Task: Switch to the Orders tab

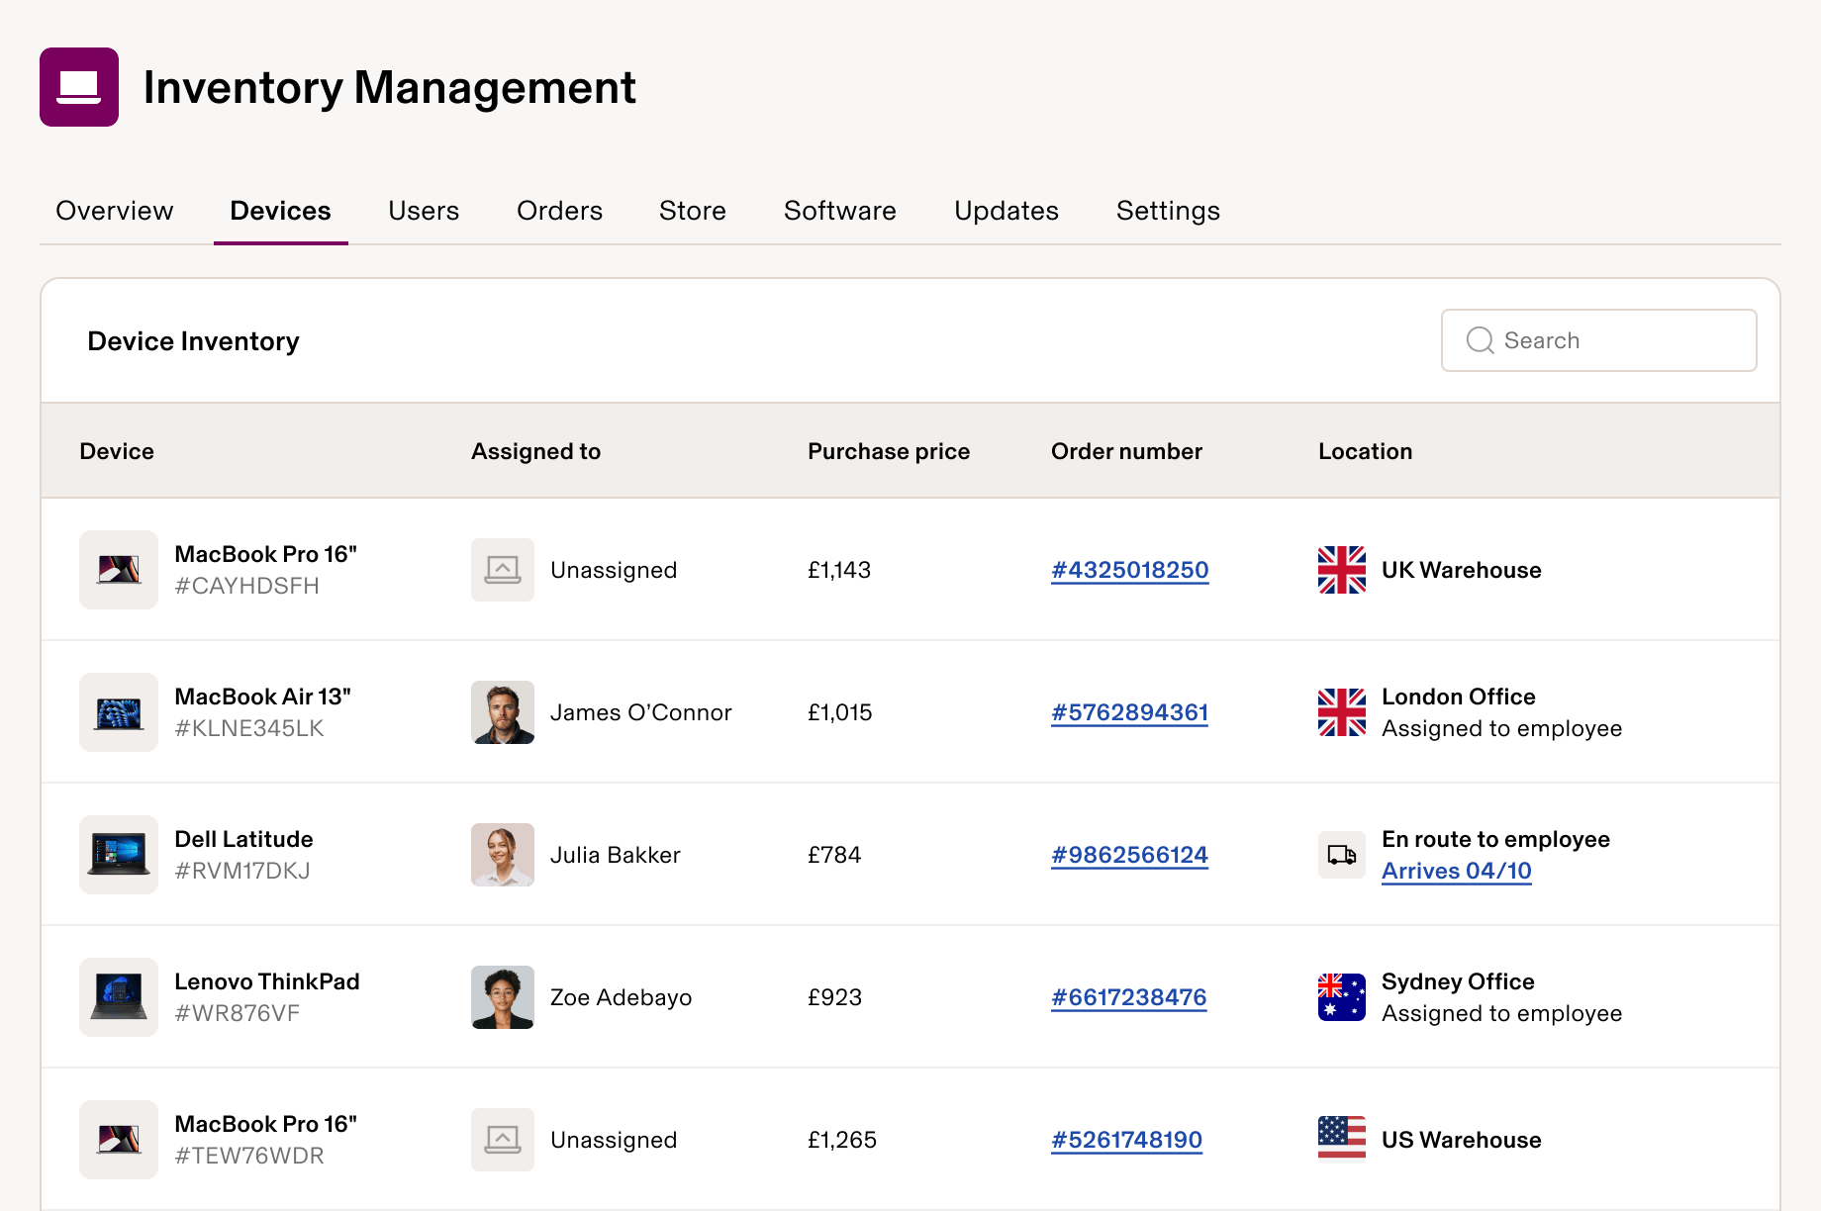Action: (559, 211)
